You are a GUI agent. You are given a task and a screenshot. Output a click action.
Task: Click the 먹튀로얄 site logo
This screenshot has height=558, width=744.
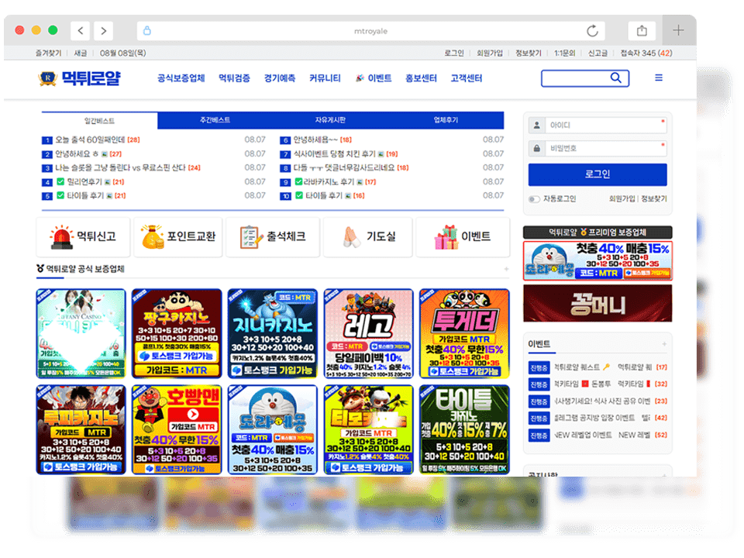(x=79, y=77)
